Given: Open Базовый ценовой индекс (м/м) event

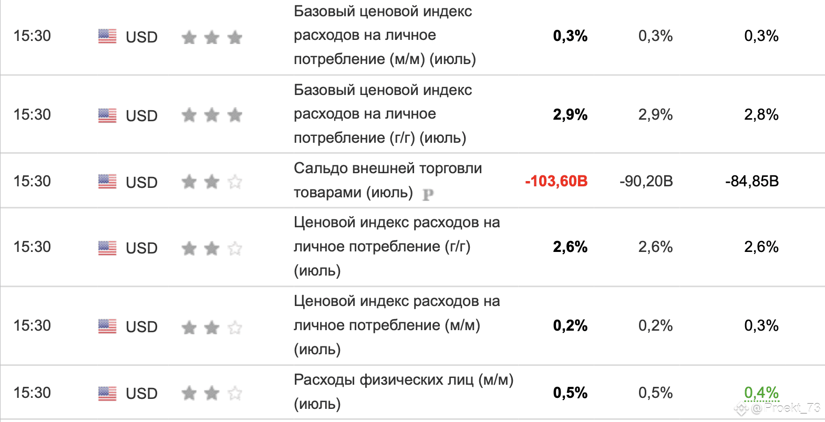Looking at the screenshot, I should (x=385, y=35).
